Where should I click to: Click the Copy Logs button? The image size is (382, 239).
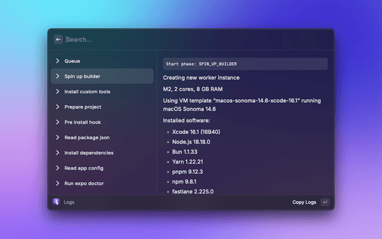pyautogui.click(x=304, y=202)
